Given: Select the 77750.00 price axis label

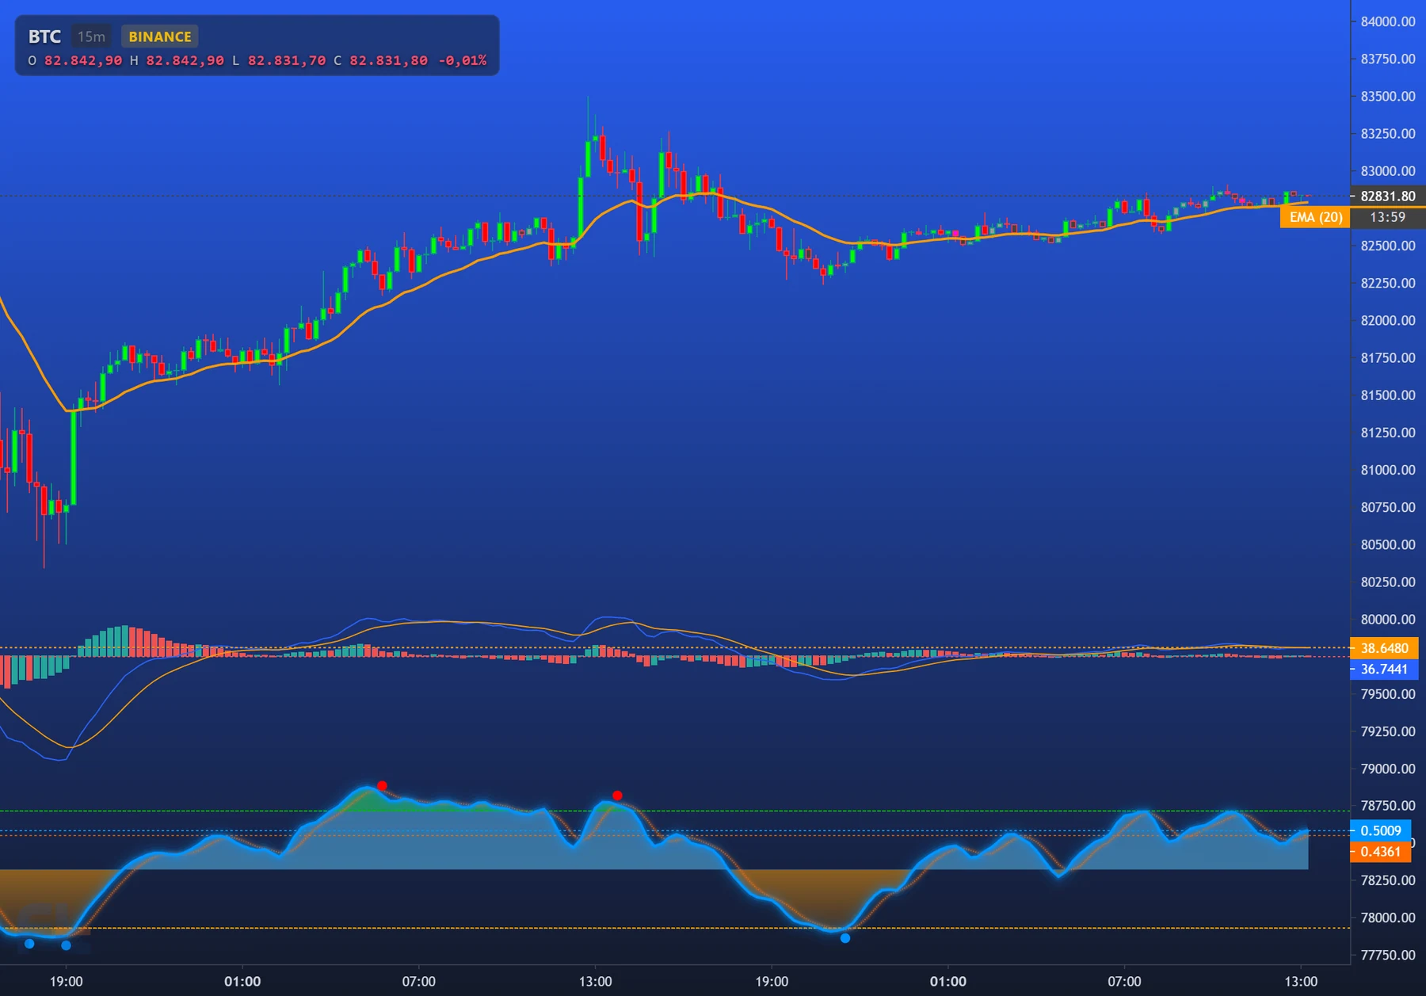Looking at the screenshot, I should (1388, 955).
